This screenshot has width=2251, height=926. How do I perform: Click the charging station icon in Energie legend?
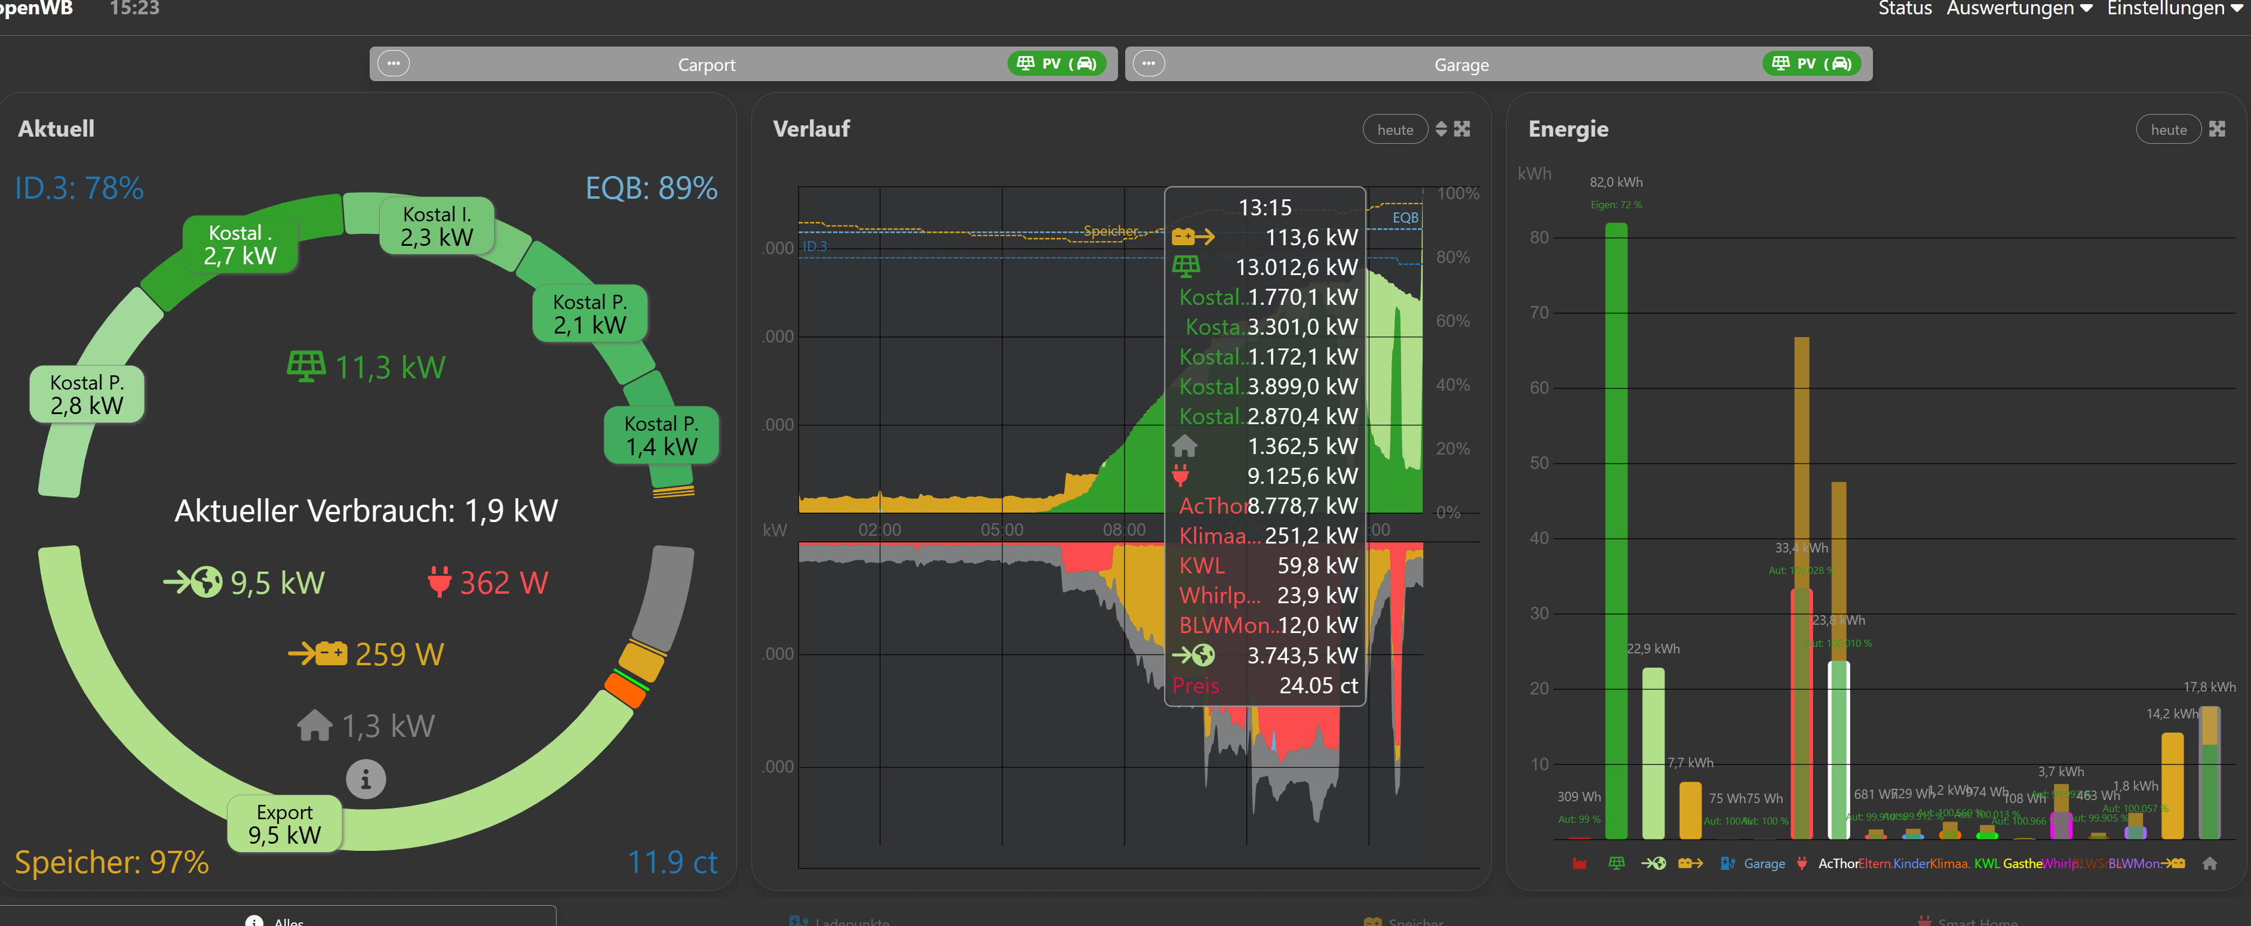click(1728, 863)
